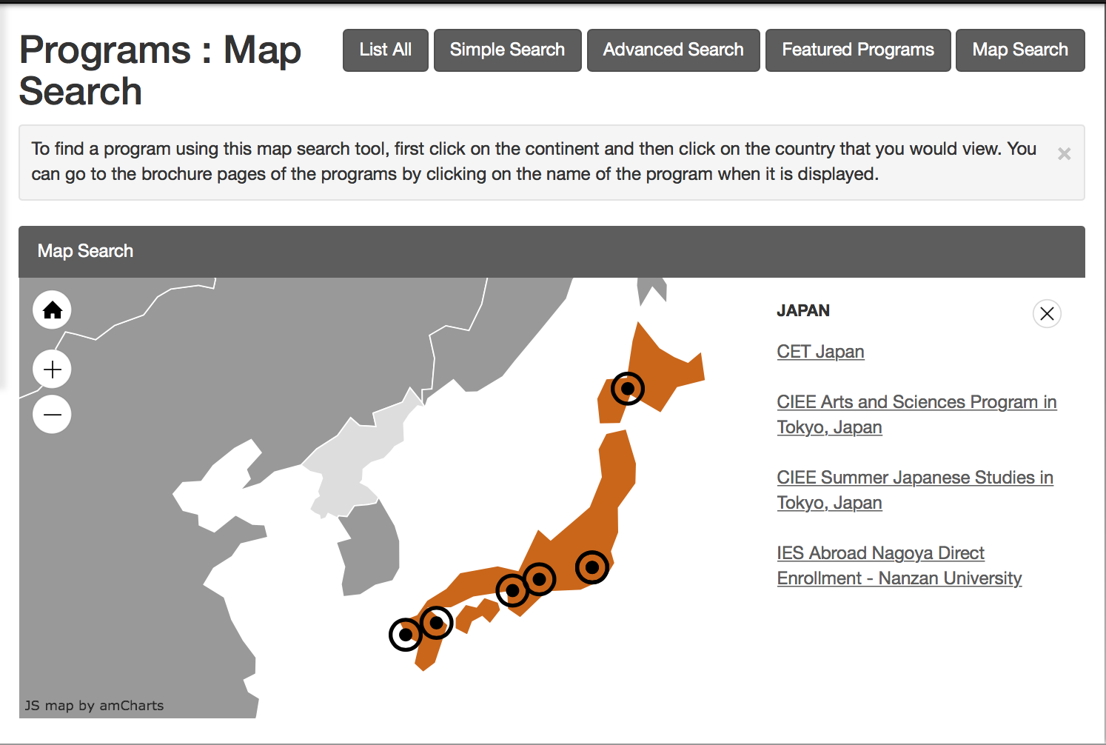Go to Advanced Search
The image size is (1106, 745).
673,50
